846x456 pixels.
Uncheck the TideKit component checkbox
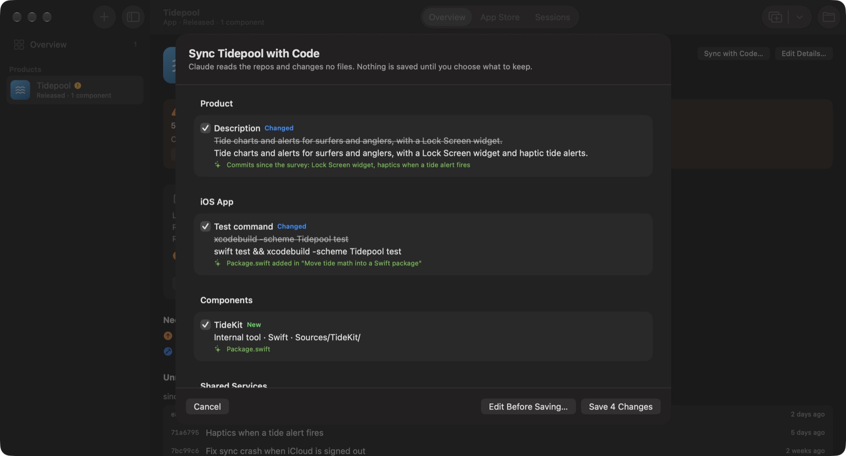click(x=205, y=325)
